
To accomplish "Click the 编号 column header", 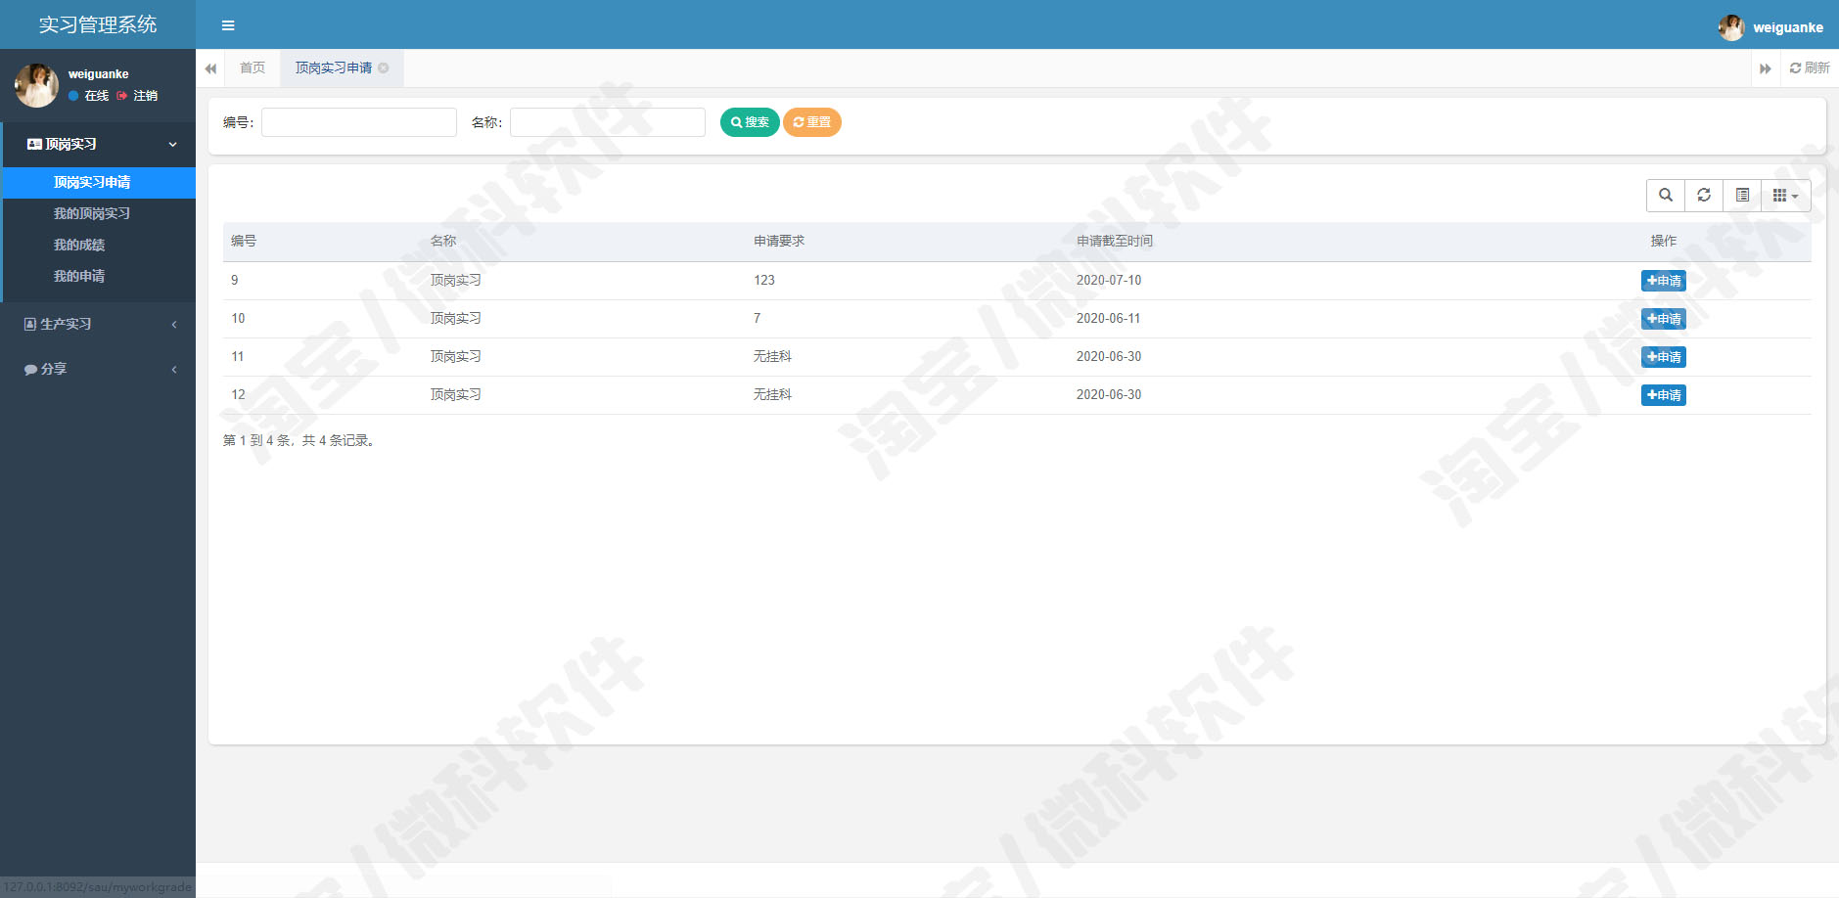I will 244,241.
